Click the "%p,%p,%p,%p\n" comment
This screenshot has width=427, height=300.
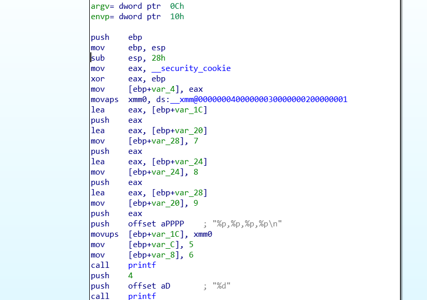247,224
